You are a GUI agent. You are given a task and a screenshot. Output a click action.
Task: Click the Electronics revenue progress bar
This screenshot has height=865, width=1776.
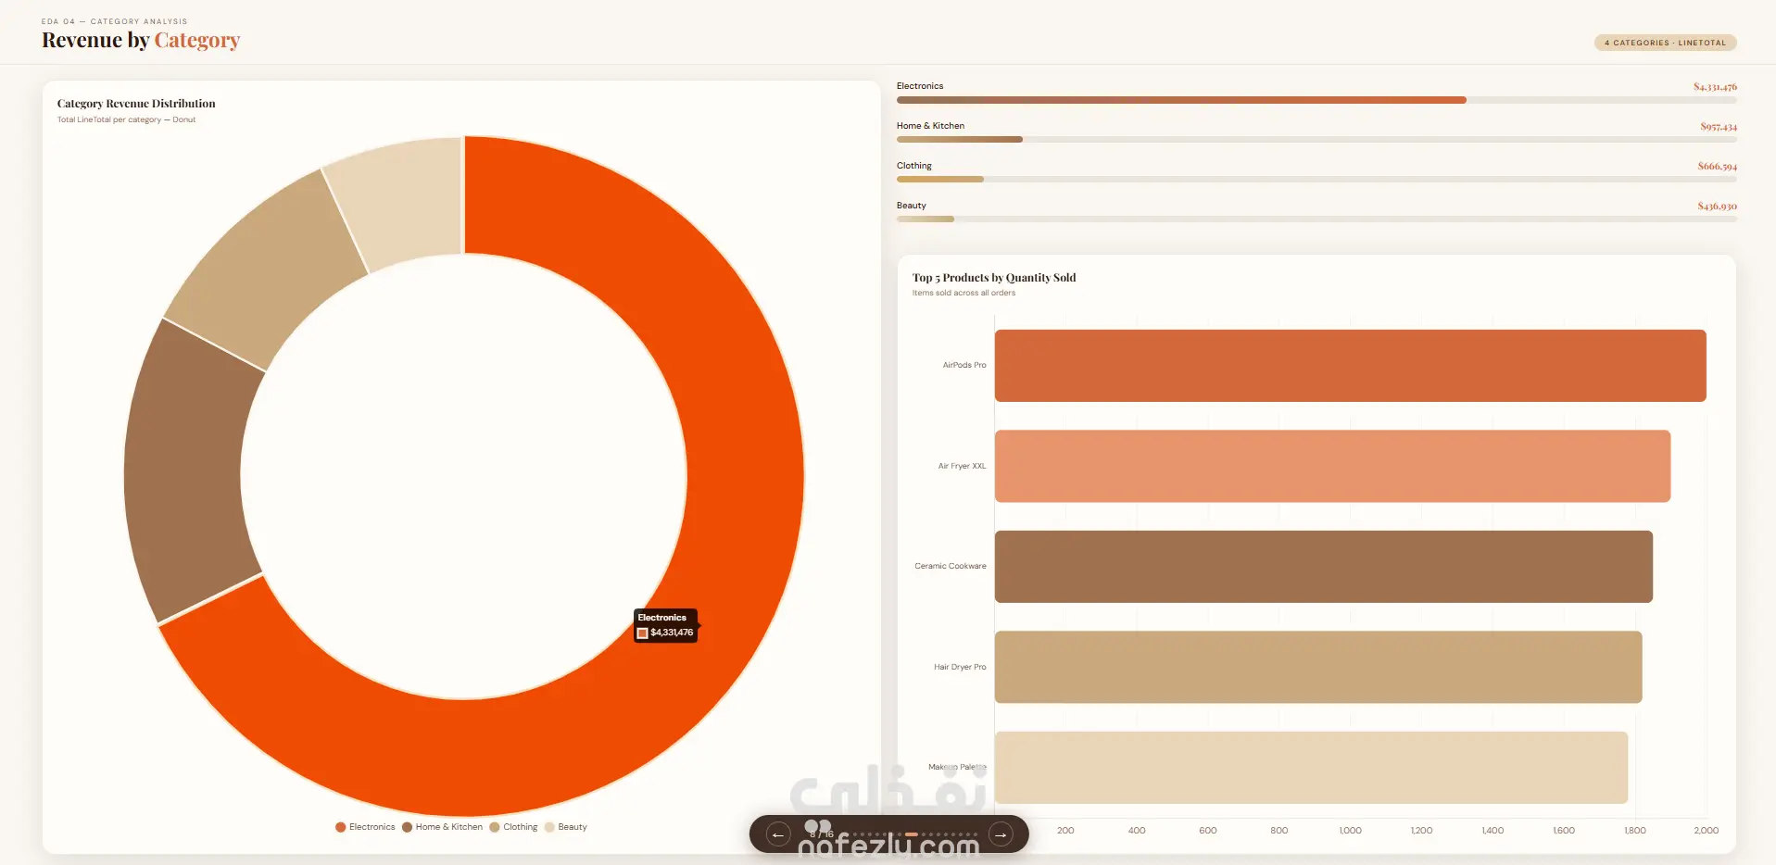(x=1316, y=100)
